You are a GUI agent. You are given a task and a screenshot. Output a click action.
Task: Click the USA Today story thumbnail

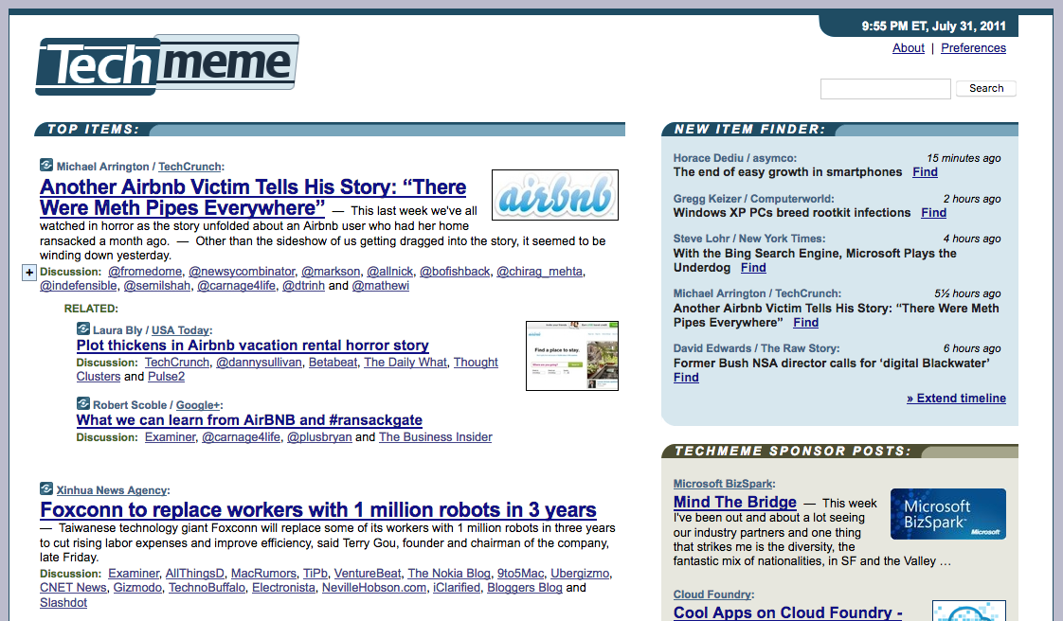click(x=571, y=356)
